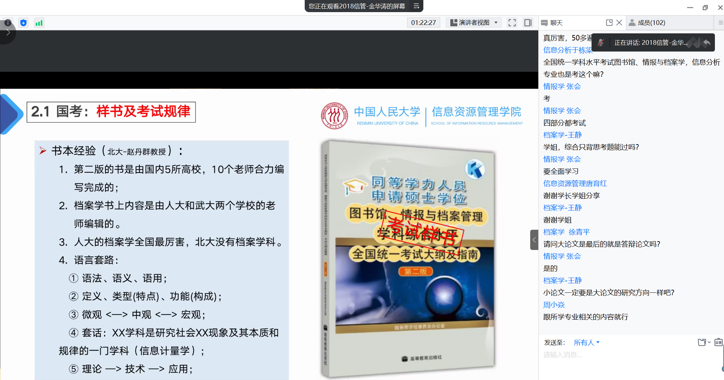Click 档案学-王静 above the message 谢谢学姐

tap(563, 208)
